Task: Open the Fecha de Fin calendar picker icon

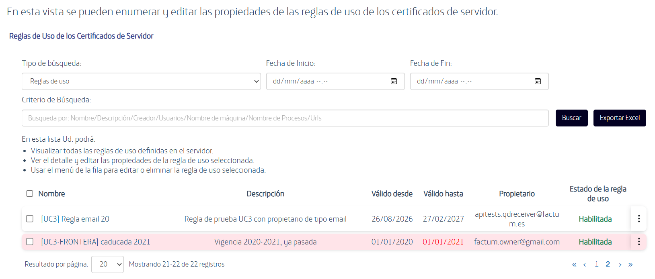Action: (538, 81)
